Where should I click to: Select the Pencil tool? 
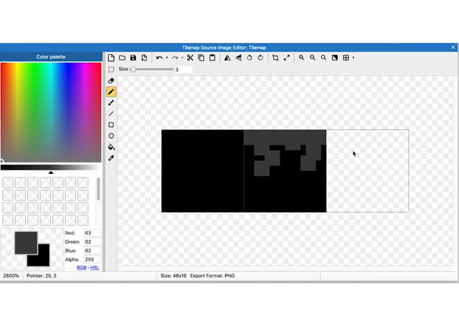coord(111,92)
